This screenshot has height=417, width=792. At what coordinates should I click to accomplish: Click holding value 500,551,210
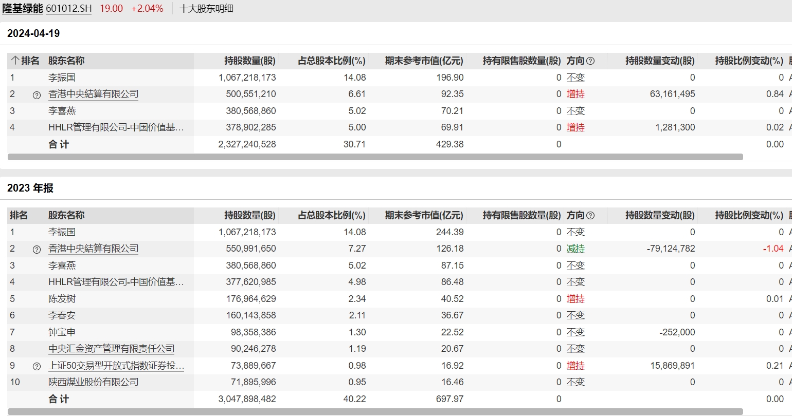coord(251,94)
